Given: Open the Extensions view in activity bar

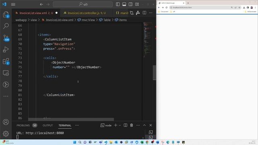Looking at the screenshot, I should 6,61.
